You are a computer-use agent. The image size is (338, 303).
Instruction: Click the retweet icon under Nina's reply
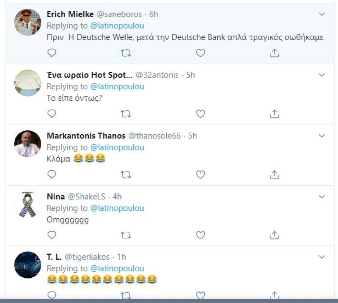126,235
